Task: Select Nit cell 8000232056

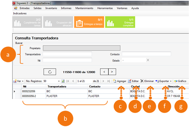Action: pos(34,91)
